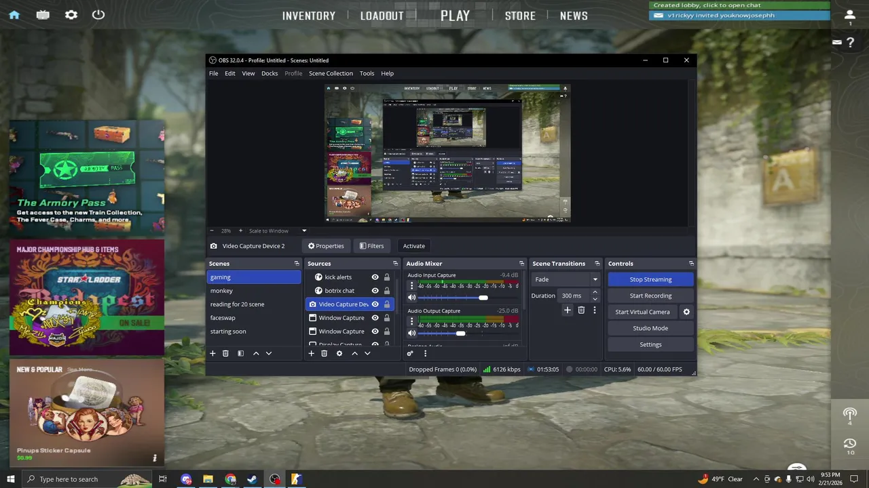Viewport: 869px width, 488px height.
Task: Open CS2 broadcast icon in right sidebar
Action: (x=850, y=413)
